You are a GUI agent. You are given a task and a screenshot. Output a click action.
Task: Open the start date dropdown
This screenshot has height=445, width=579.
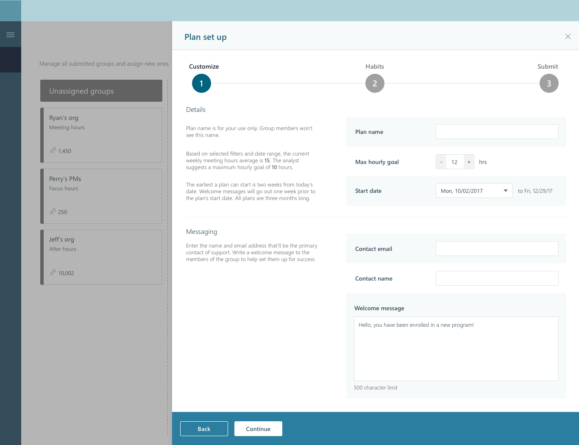[x=473, y=190]
